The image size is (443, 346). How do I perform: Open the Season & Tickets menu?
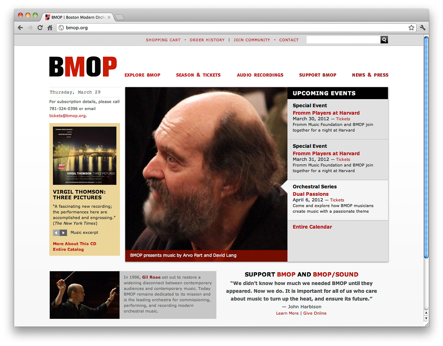198,75
